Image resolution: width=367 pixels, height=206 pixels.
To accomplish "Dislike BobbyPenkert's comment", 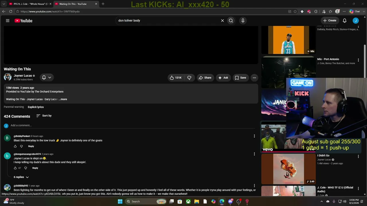I will tap(21, 146).
